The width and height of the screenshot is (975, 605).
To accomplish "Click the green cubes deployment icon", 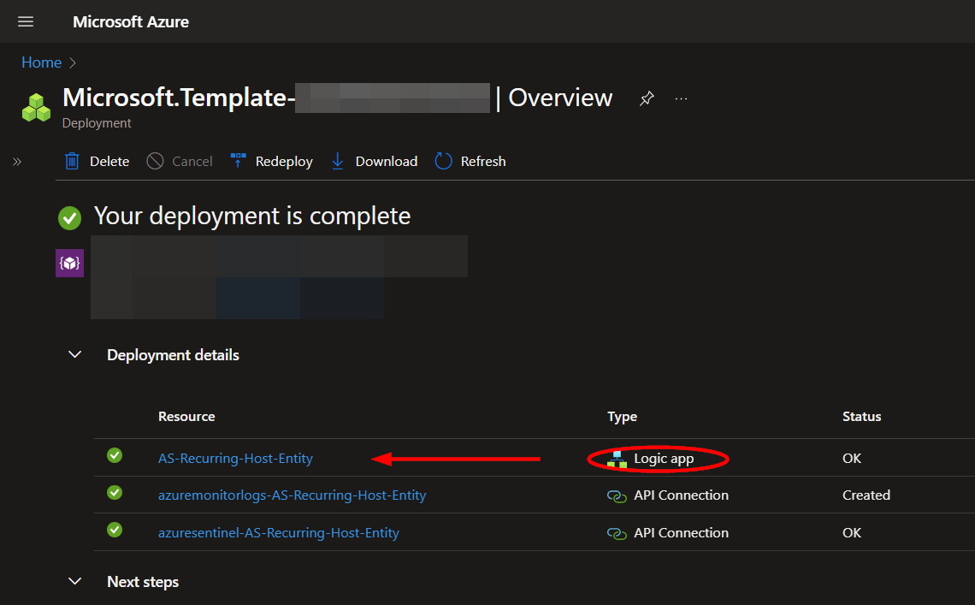I will (36, 107).
